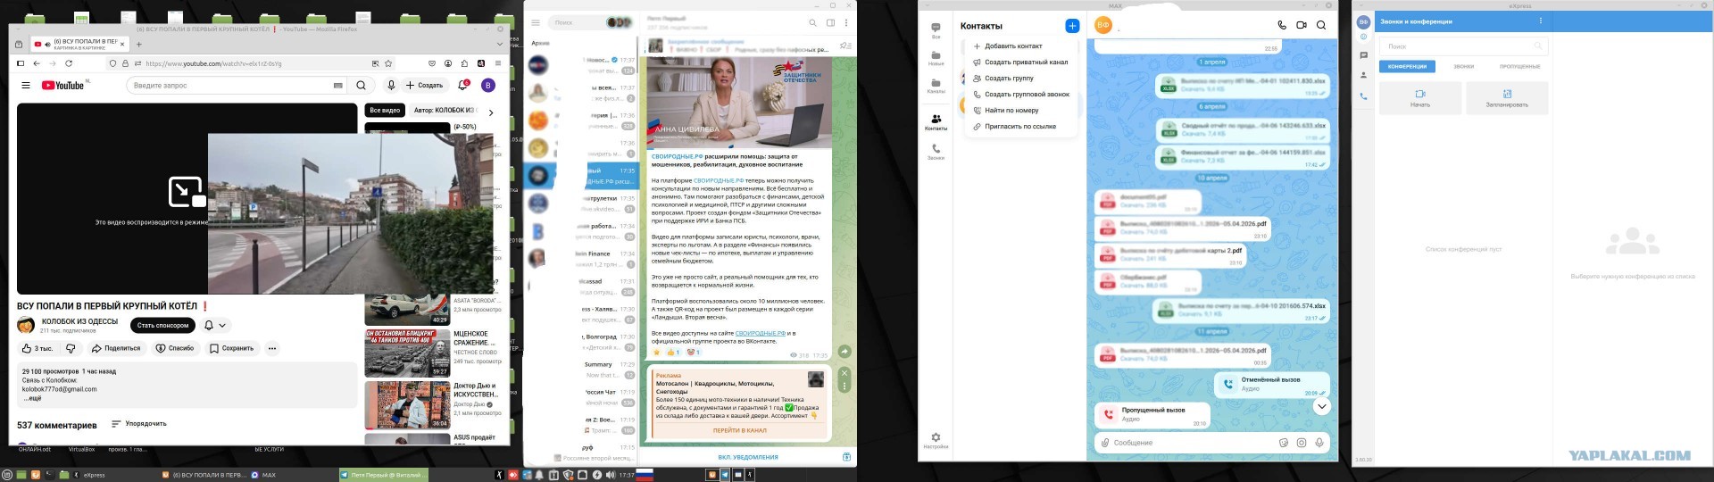Click ПЕРЕЙТИ В КАНАЛ in Telegram ad
Image resolution: width=1714 pixels, height=482 pixels.
[x=739, y=430]
